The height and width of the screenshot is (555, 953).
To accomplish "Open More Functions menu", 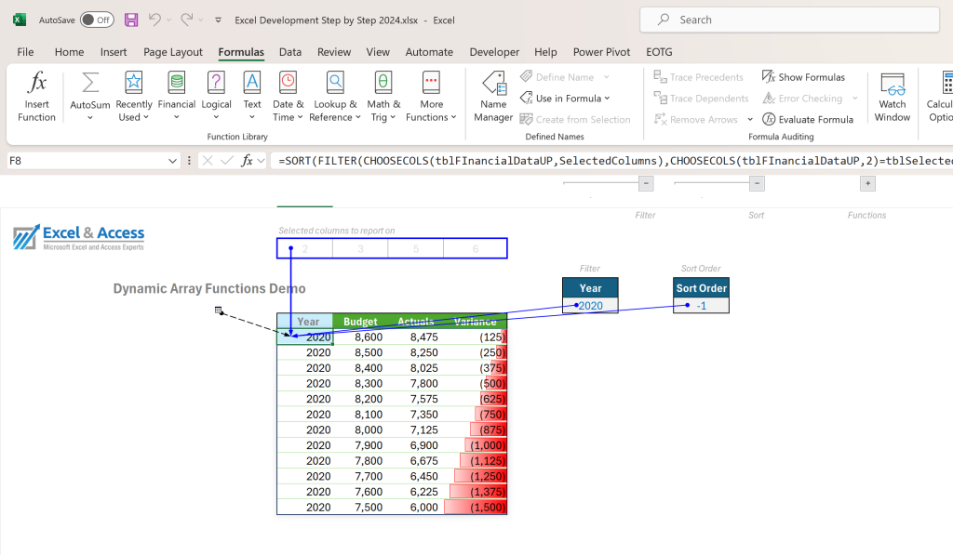I will [431, 98].
